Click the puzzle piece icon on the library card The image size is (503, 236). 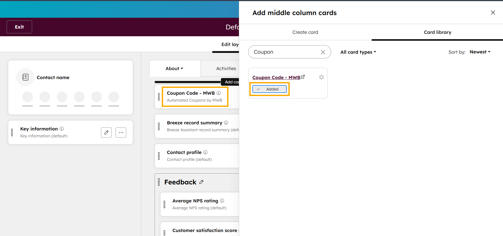tap(321, 77)
